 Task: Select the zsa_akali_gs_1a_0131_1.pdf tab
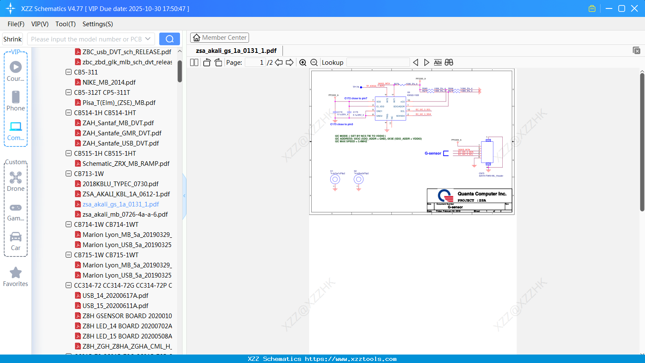click(x=236, y=51)
